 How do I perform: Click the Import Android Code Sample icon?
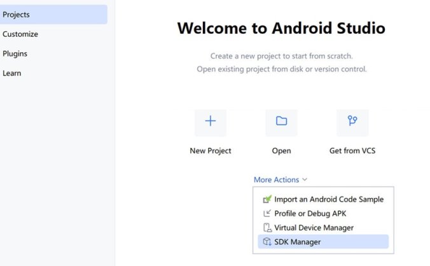point(267,199)
